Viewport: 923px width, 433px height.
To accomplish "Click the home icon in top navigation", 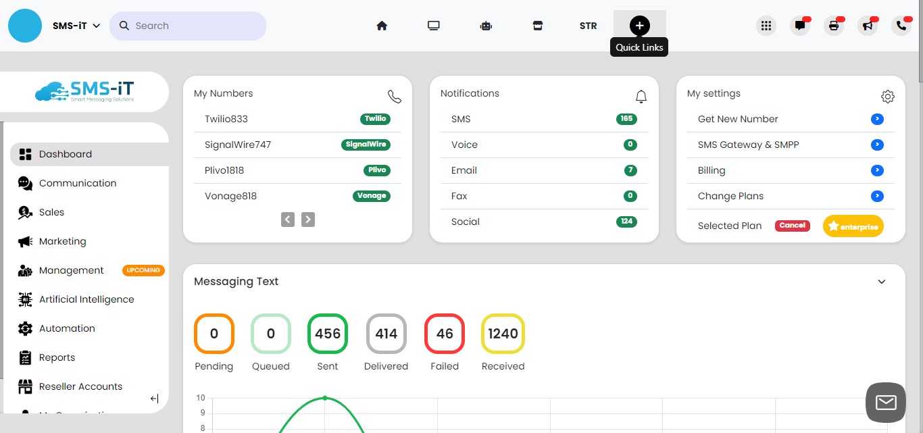I will pos(382,26).
